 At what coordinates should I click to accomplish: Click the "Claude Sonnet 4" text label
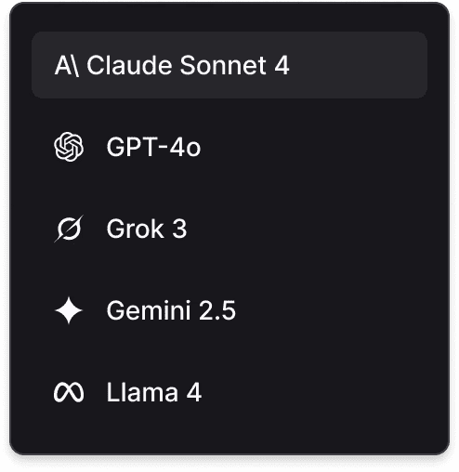click(188, 66)
